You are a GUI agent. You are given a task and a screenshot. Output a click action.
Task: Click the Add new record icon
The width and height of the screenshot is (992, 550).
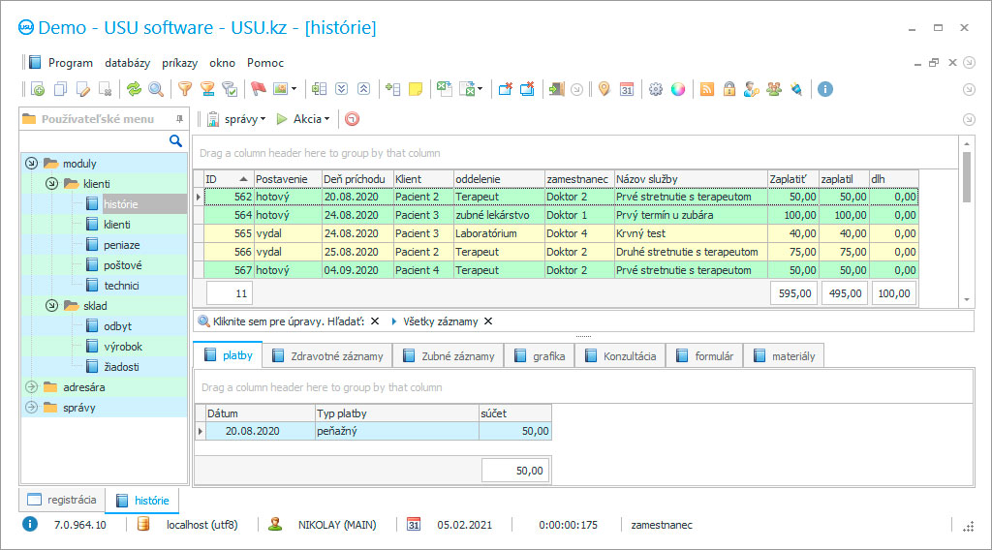[x=38, y=89]
